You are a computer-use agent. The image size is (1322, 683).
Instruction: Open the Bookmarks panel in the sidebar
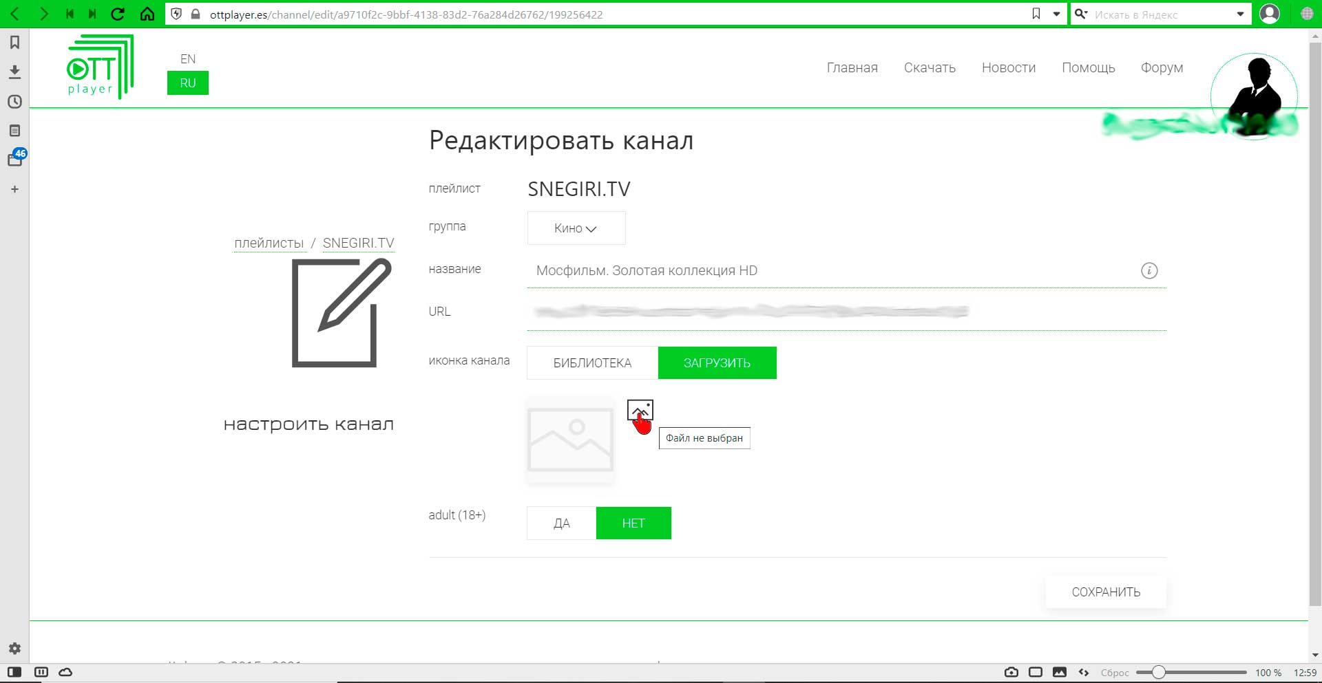pyautogui.click(x=14, y=43)
